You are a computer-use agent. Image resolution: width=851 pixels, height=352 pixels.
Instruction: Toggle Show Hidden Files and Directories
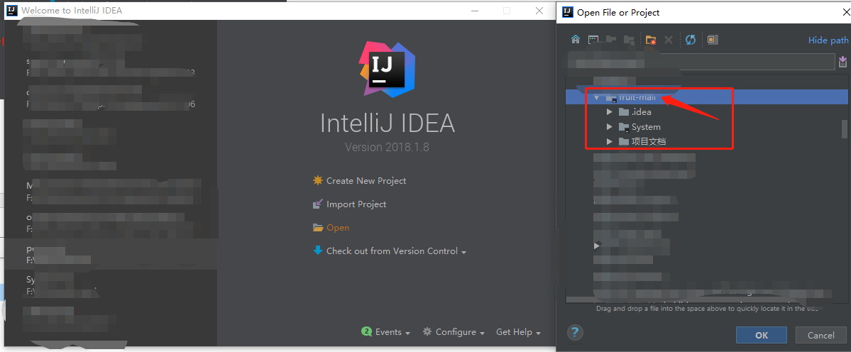point(713,40)
